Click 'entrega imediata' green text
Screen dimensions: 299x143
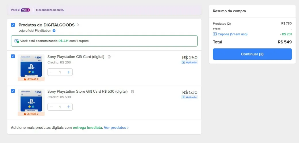coord(87,128)
